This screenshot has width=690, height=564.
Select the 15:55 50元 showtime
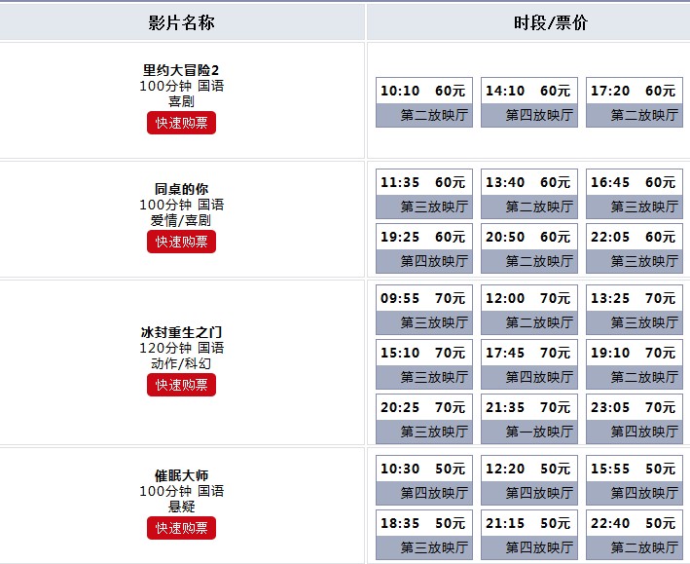pyautogui.click(x=635, y=480)
